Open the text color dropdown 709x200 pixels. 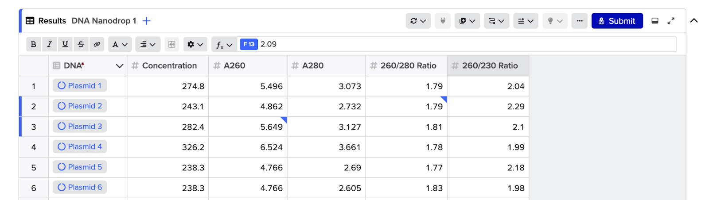coord(120,44)
